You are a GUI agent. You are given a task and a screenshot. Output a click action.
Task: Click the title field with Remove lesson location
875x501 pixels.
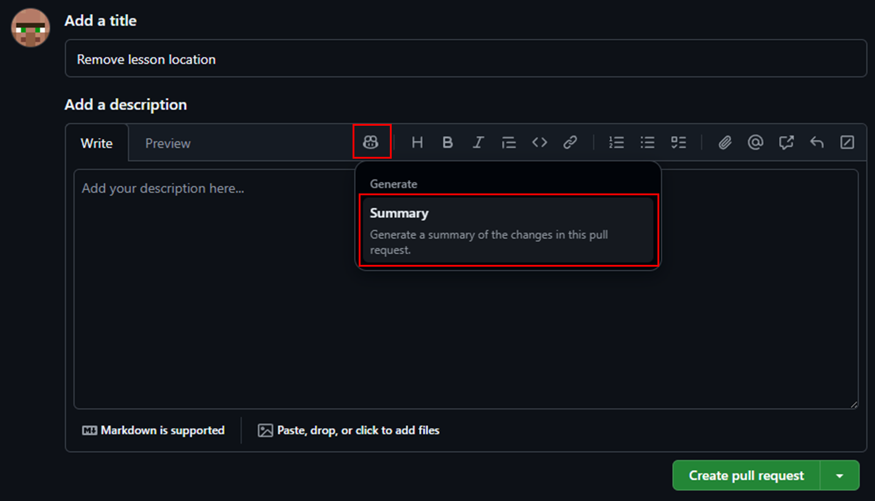[x=466, y=59]
